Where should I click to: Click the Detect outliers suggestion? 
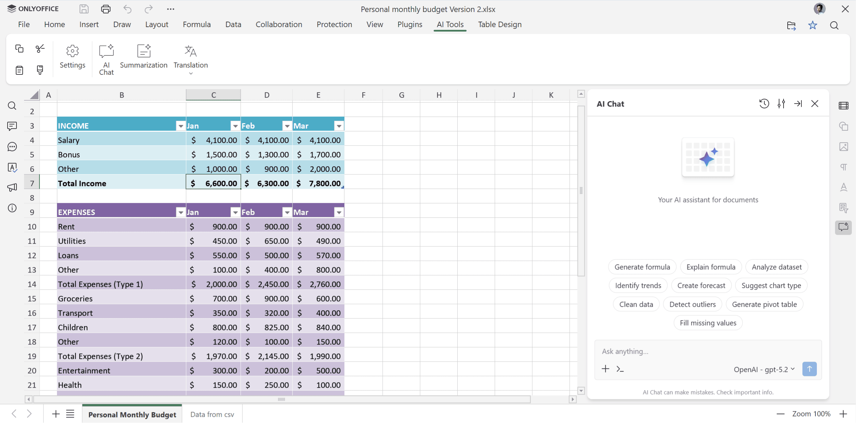[692, 304]
